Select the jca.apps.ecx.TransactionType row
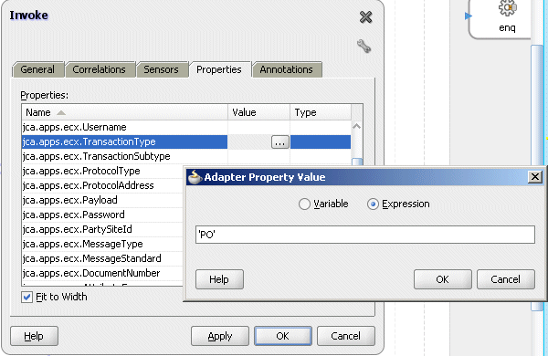This screenshot has height=356, width=548. 186,141
